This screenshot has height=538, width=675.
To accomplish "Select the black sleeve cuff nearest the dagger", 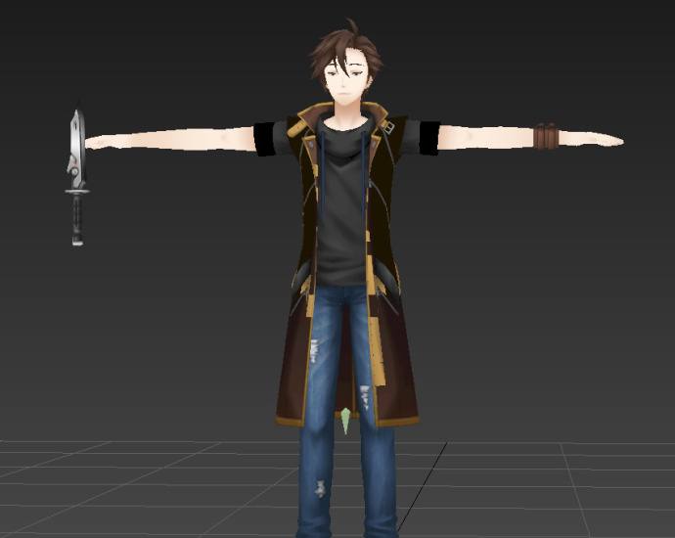I will (x=268, y=138).
